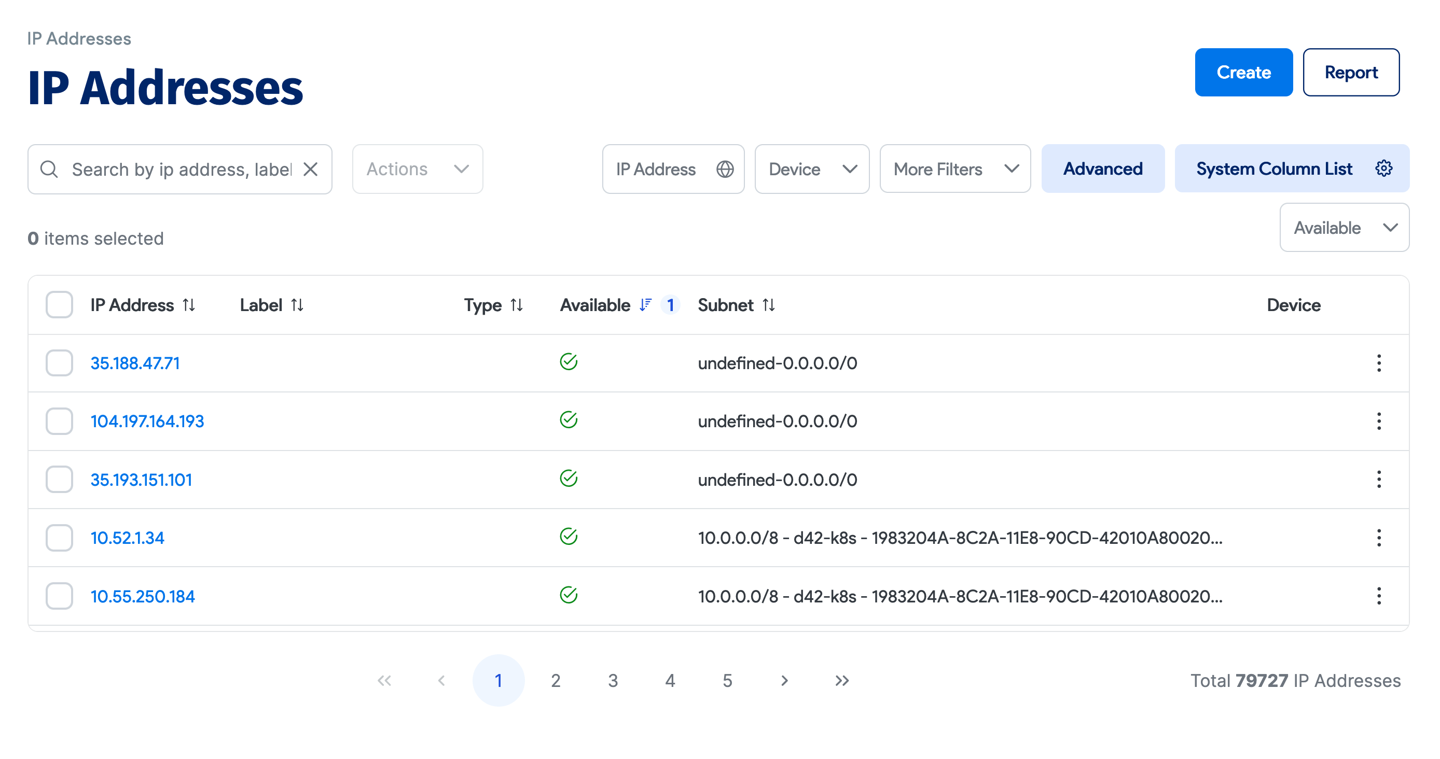This screenshot has width=1440, height=759.
Task: Sort the table by Subnet column
Action: pyautogui.click(x=770, y=305)
